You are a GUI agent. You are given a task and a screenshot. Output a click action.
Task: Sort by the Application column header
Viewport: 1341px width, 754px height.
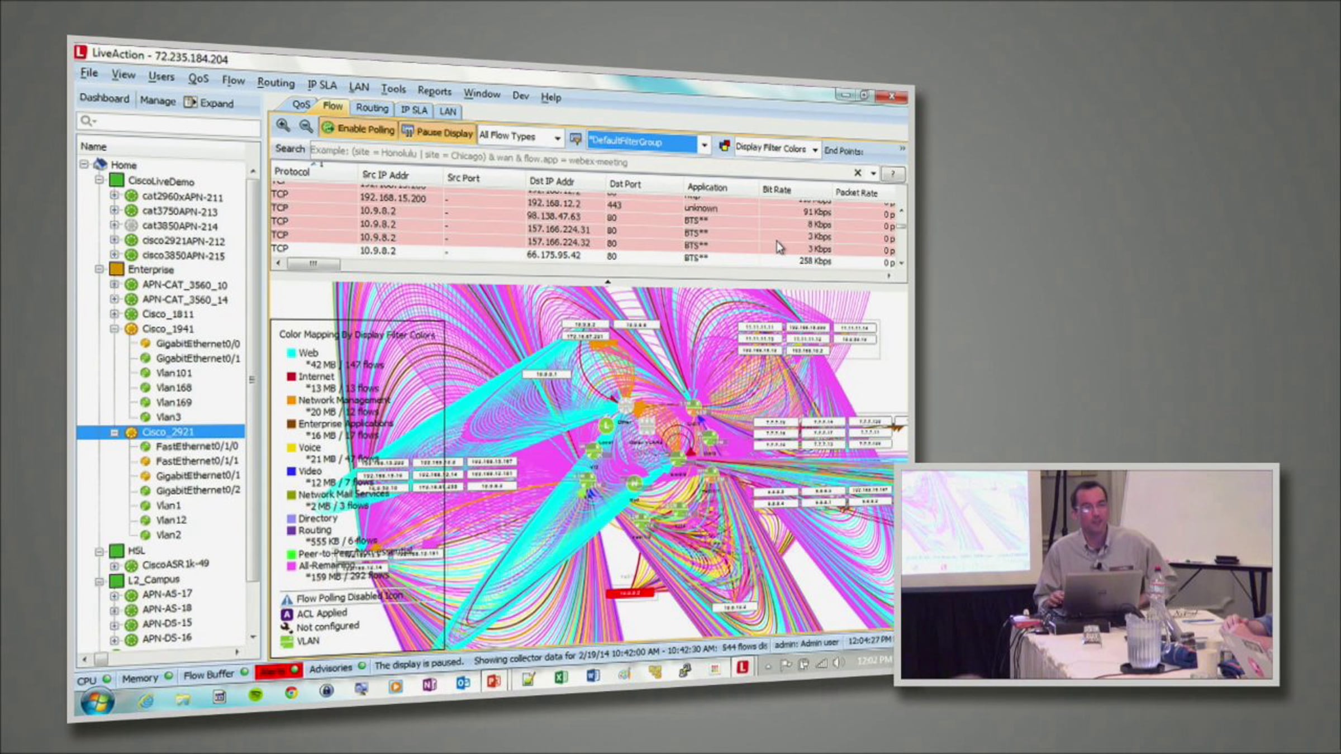coord(707,187)
